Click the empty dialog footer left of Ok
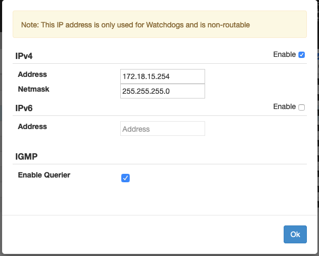Image resolution: width=319 pixels, height=256 pixels. (x=142, y=234)
